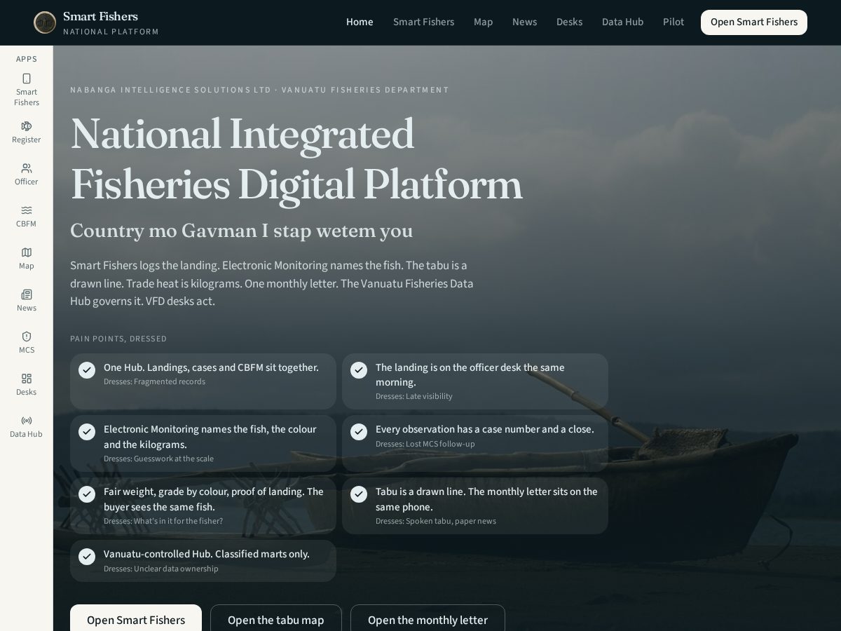Select Pilot in top navigation
The image size is (841, 631).
point(674,22)
